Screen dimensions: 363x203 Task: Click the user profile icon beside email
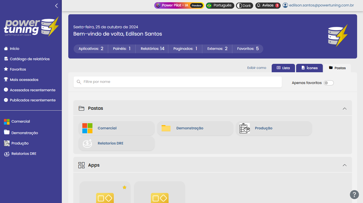click(x=285, y=5)
